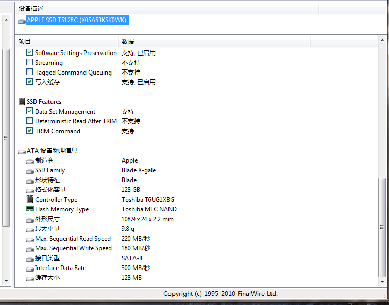Toggle Deterministic Read After TRIM checkbox
Image resolution: width=389 pixels, height=305 pixels.
(29, 120)
